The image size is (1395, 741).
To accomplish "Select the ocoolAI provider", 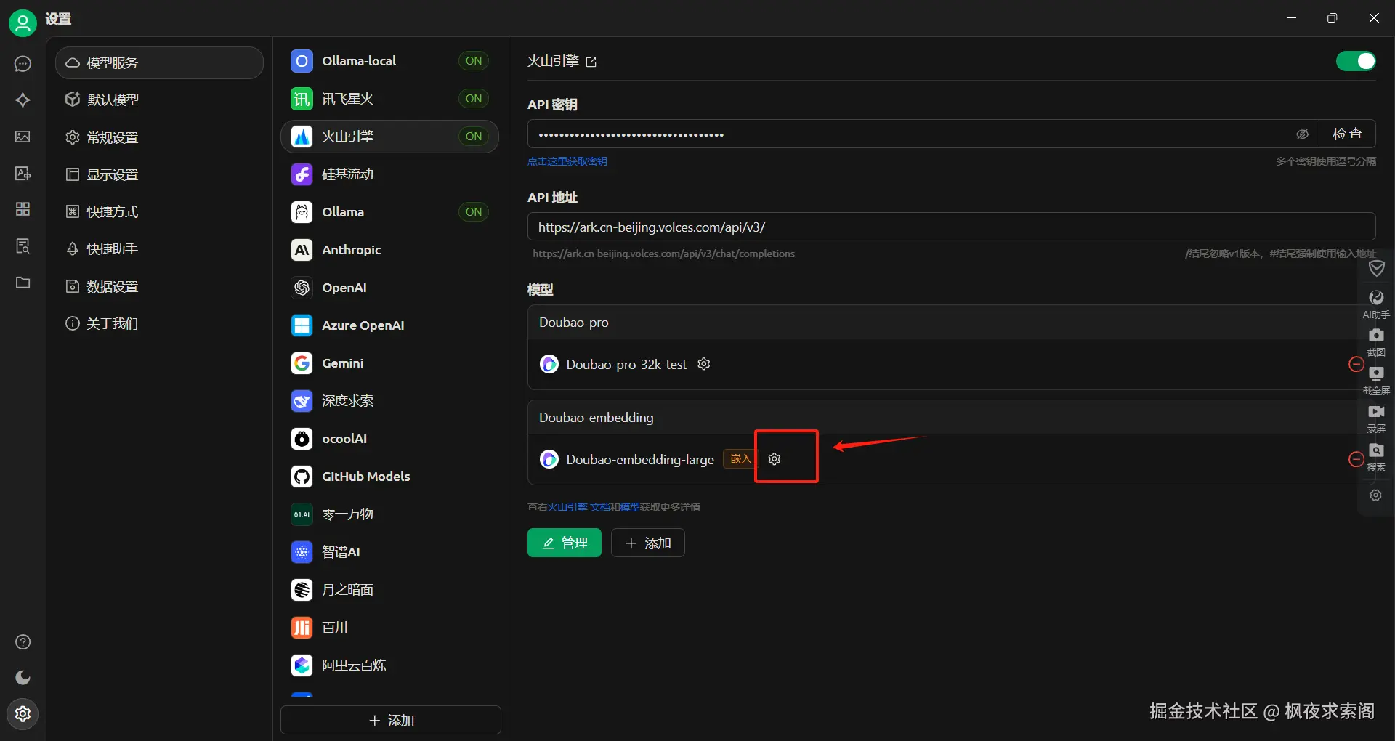I will [389, 439].
